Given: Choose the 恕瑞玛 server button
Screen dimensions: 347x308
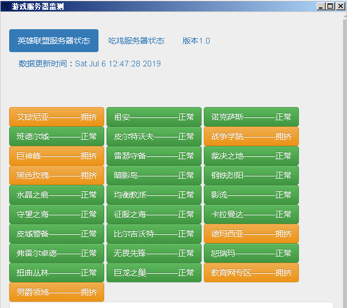Looking at the screenshot, I should [251, 253].
